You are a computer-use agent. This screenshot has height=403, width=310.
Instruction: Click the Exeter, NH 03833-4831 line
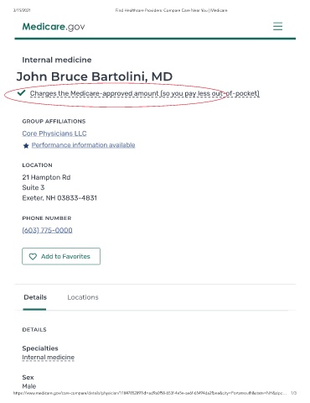coord(59,198)
